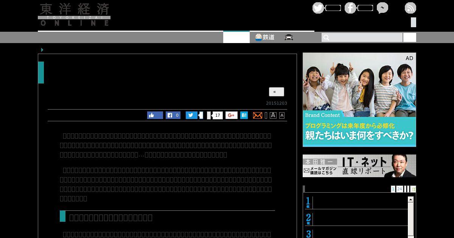This screenshot has width=454, height=238.
Task: Select the 24 hour ranking tab
Action: click(400, 189)
